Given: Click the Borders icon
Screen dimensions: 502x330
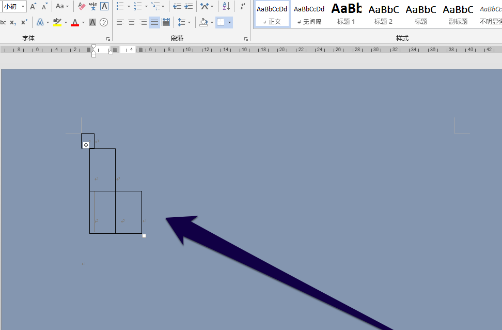Looking at the screenshot, I should point(221,22).
